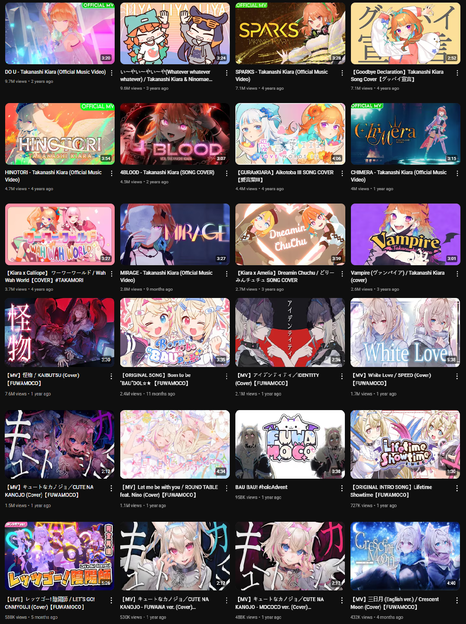The height and width of the screenshot is (624, 466).
Task: Open the White Love cover thumbnail
Action: click(x=405, y=332)
